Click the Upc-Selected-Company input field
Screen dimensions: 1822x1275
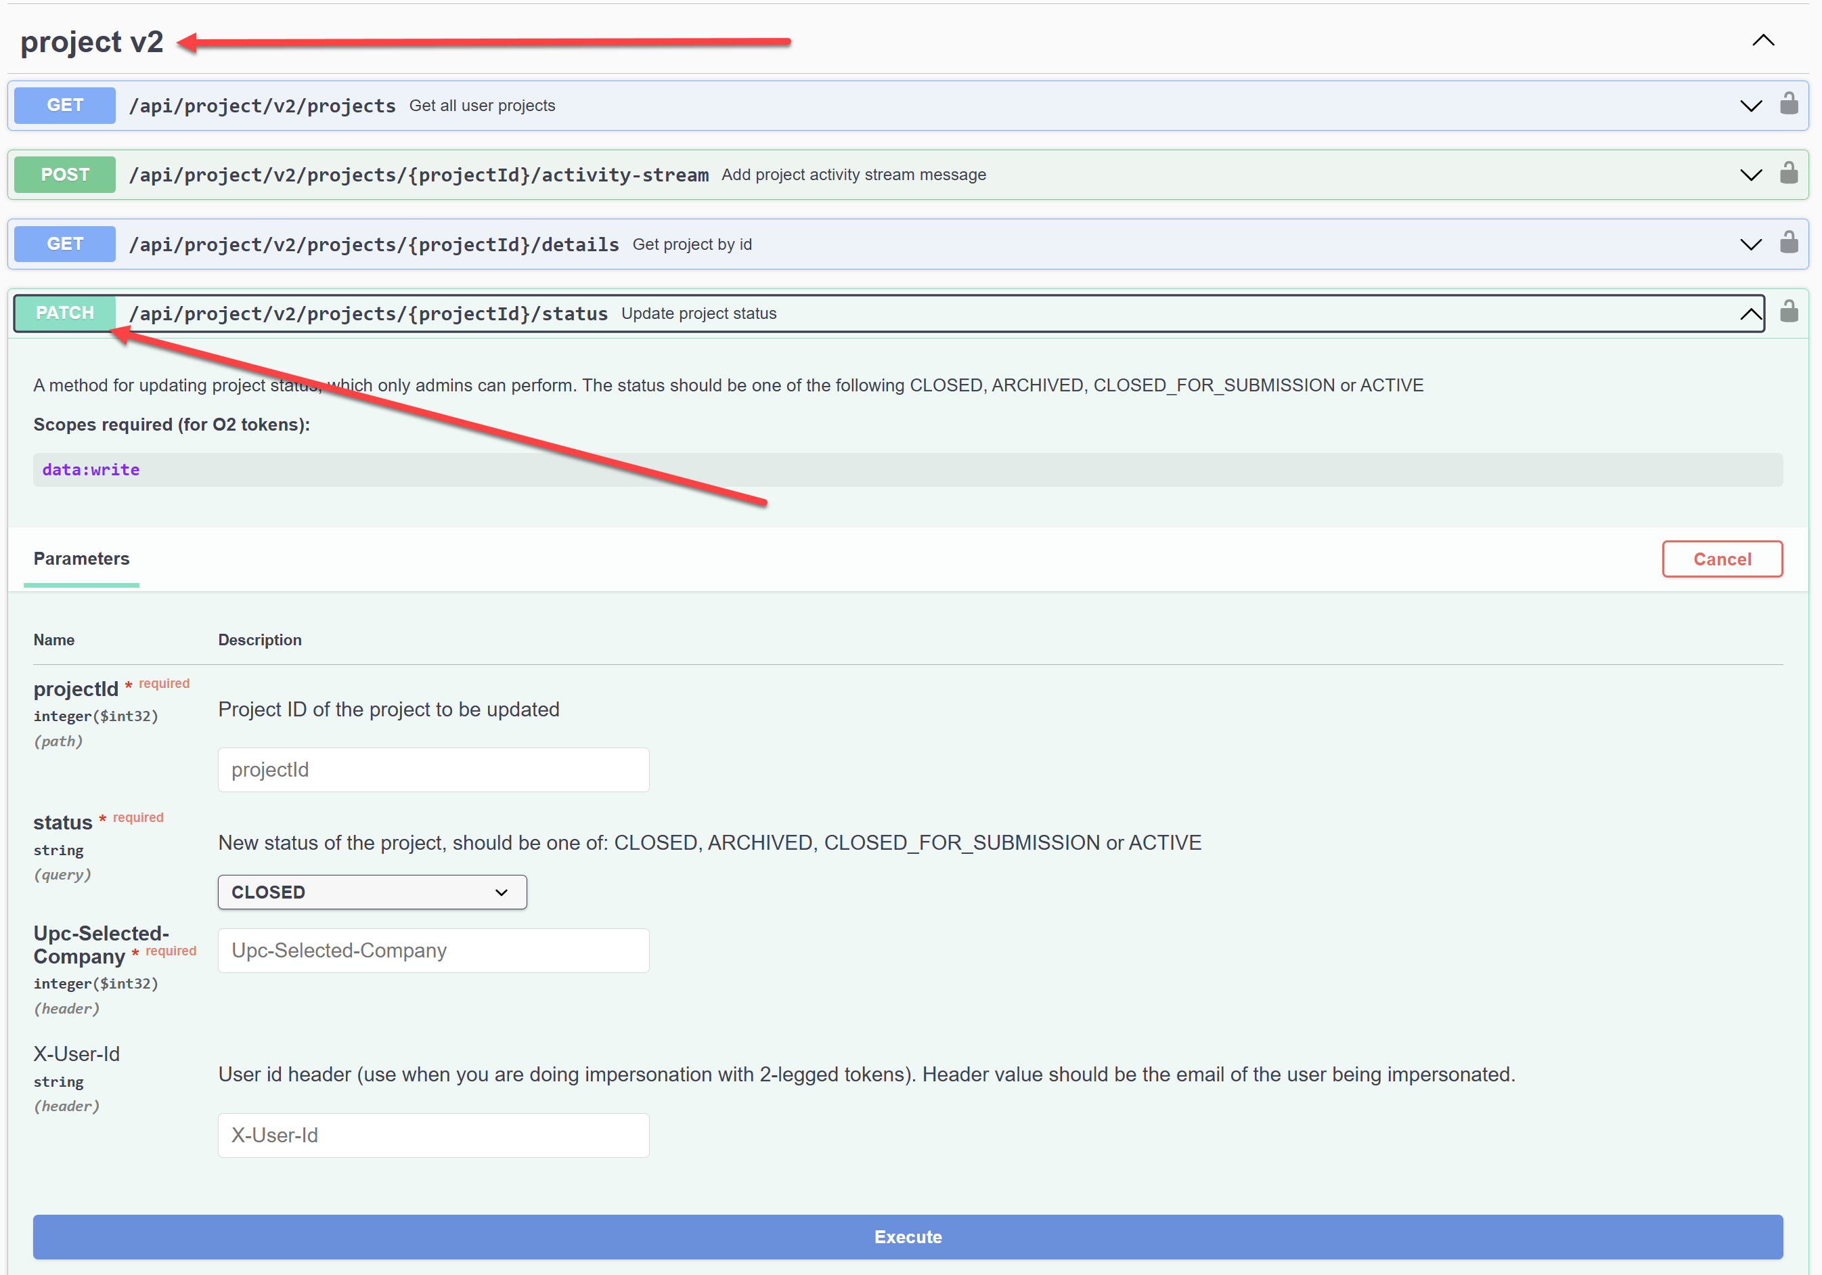click(x=432, y=949)
